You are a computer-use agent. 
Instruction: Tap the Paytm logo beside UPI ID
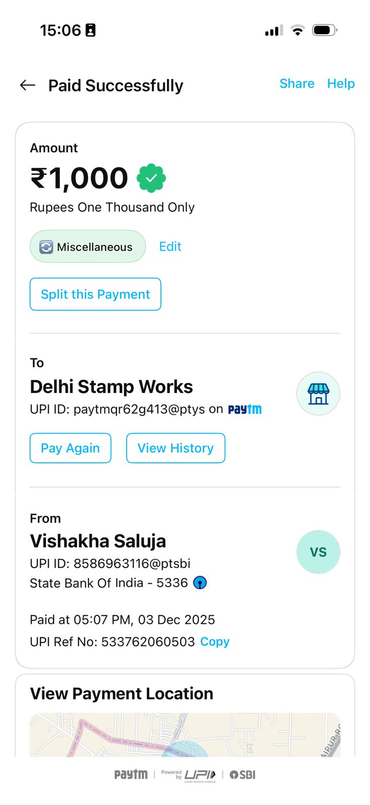[x=245, y=410]
